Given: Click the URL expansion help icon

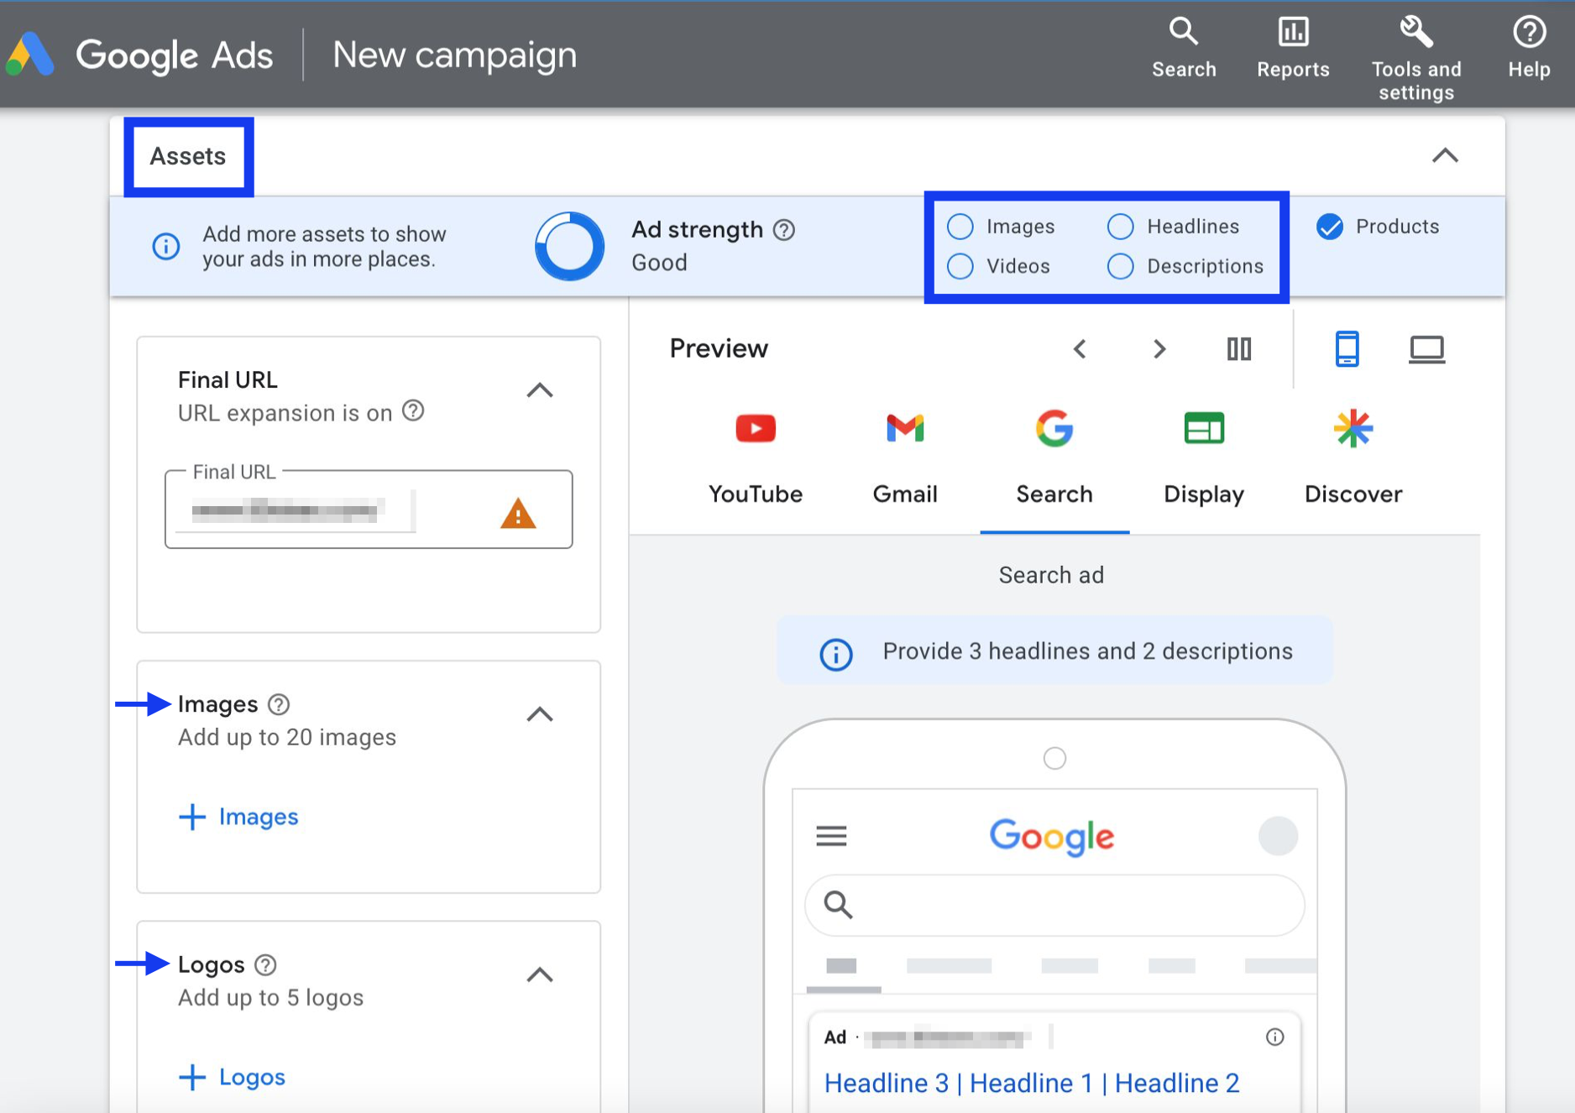Looking at the screenshot, I should click(413, 411).
